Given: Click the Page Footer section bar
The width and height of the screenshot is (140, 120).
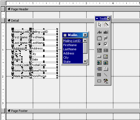Looking at the screenshot, I should pos(73,111).
